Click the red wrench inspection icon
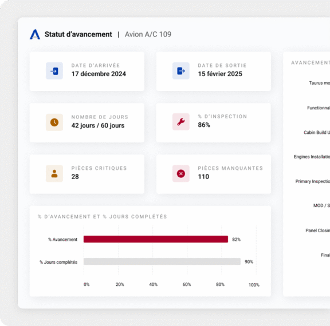 [x=181, y=122]
